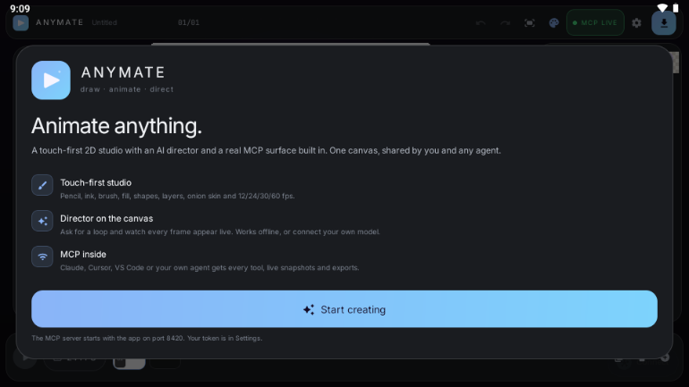The height and width of the screenshot is (387, 689).
Task: Click the 'MCP inside' title
Action: coord(83,255)
